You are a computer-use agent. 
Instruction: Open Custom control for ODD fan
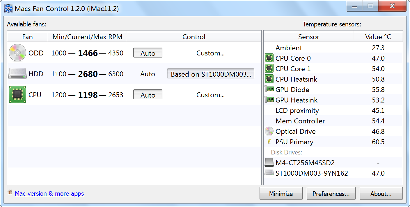210,53
